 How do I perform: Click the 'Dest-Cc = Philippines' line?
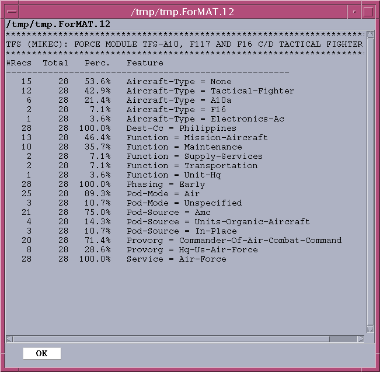coord(181,128)
